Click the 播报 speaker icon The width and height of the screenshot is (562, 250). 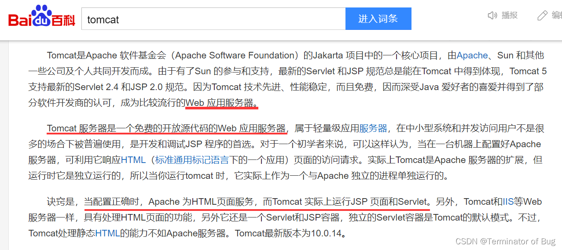pos(492,15)
